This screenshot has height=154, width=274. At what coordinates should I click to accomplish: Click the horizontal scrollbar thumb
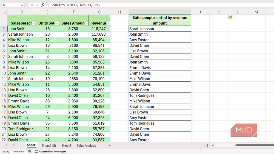tap(255, 145)
